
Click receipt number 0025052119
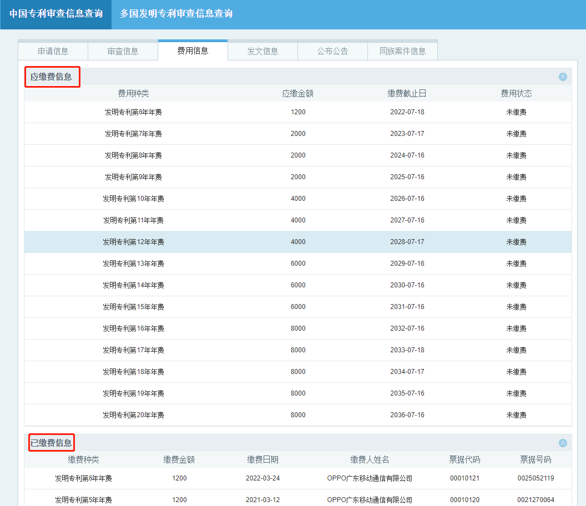[x=536, y=478]
